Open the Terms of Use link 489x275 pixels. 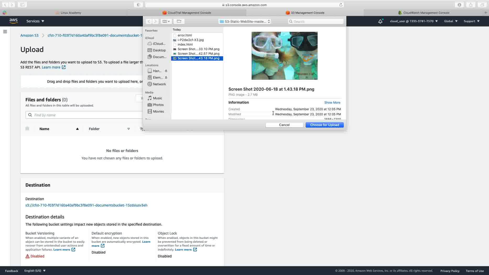(x=475, y=271)
